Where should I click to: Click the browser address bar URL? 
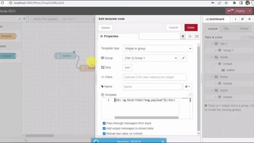(39, 3)
